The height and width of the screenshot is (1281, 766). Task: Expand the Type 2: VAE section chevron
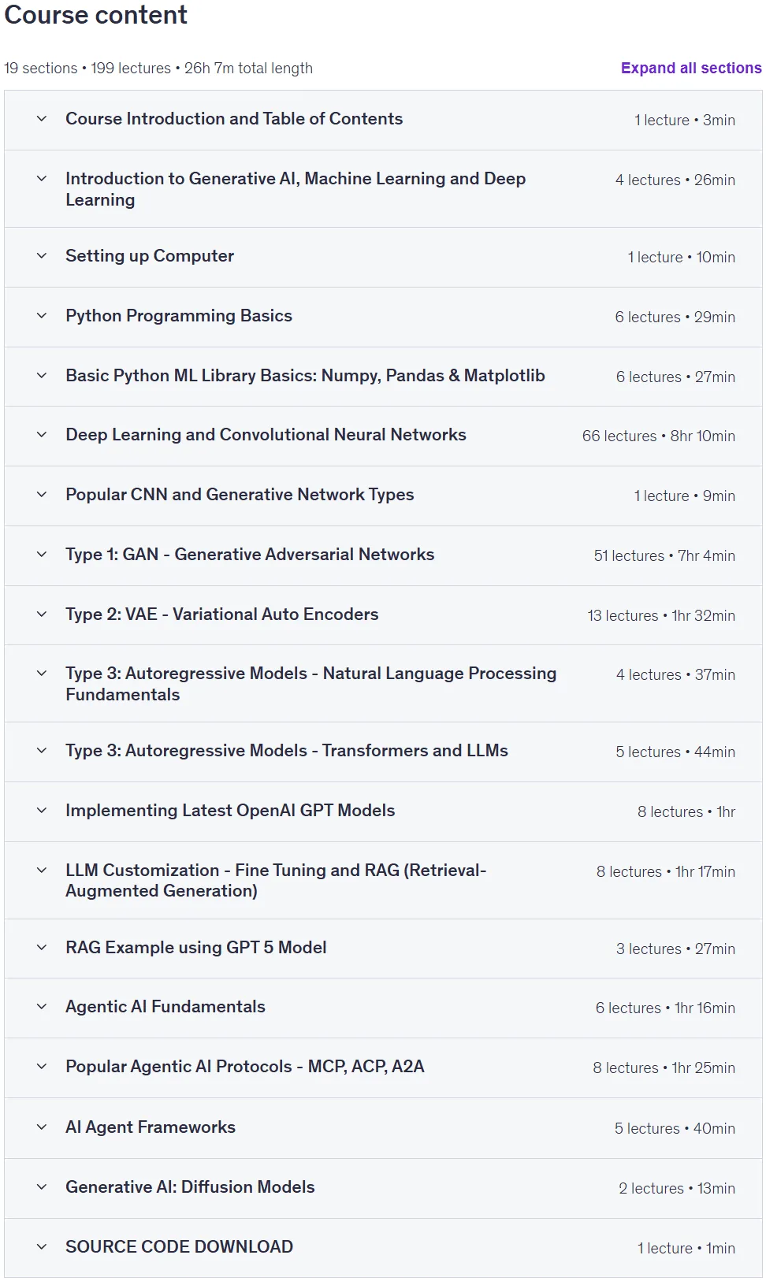pos(42,615)
